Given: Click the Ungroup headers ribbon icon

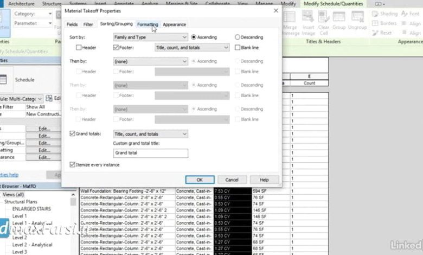Looking at the screenshot, I should coord(358,17).
